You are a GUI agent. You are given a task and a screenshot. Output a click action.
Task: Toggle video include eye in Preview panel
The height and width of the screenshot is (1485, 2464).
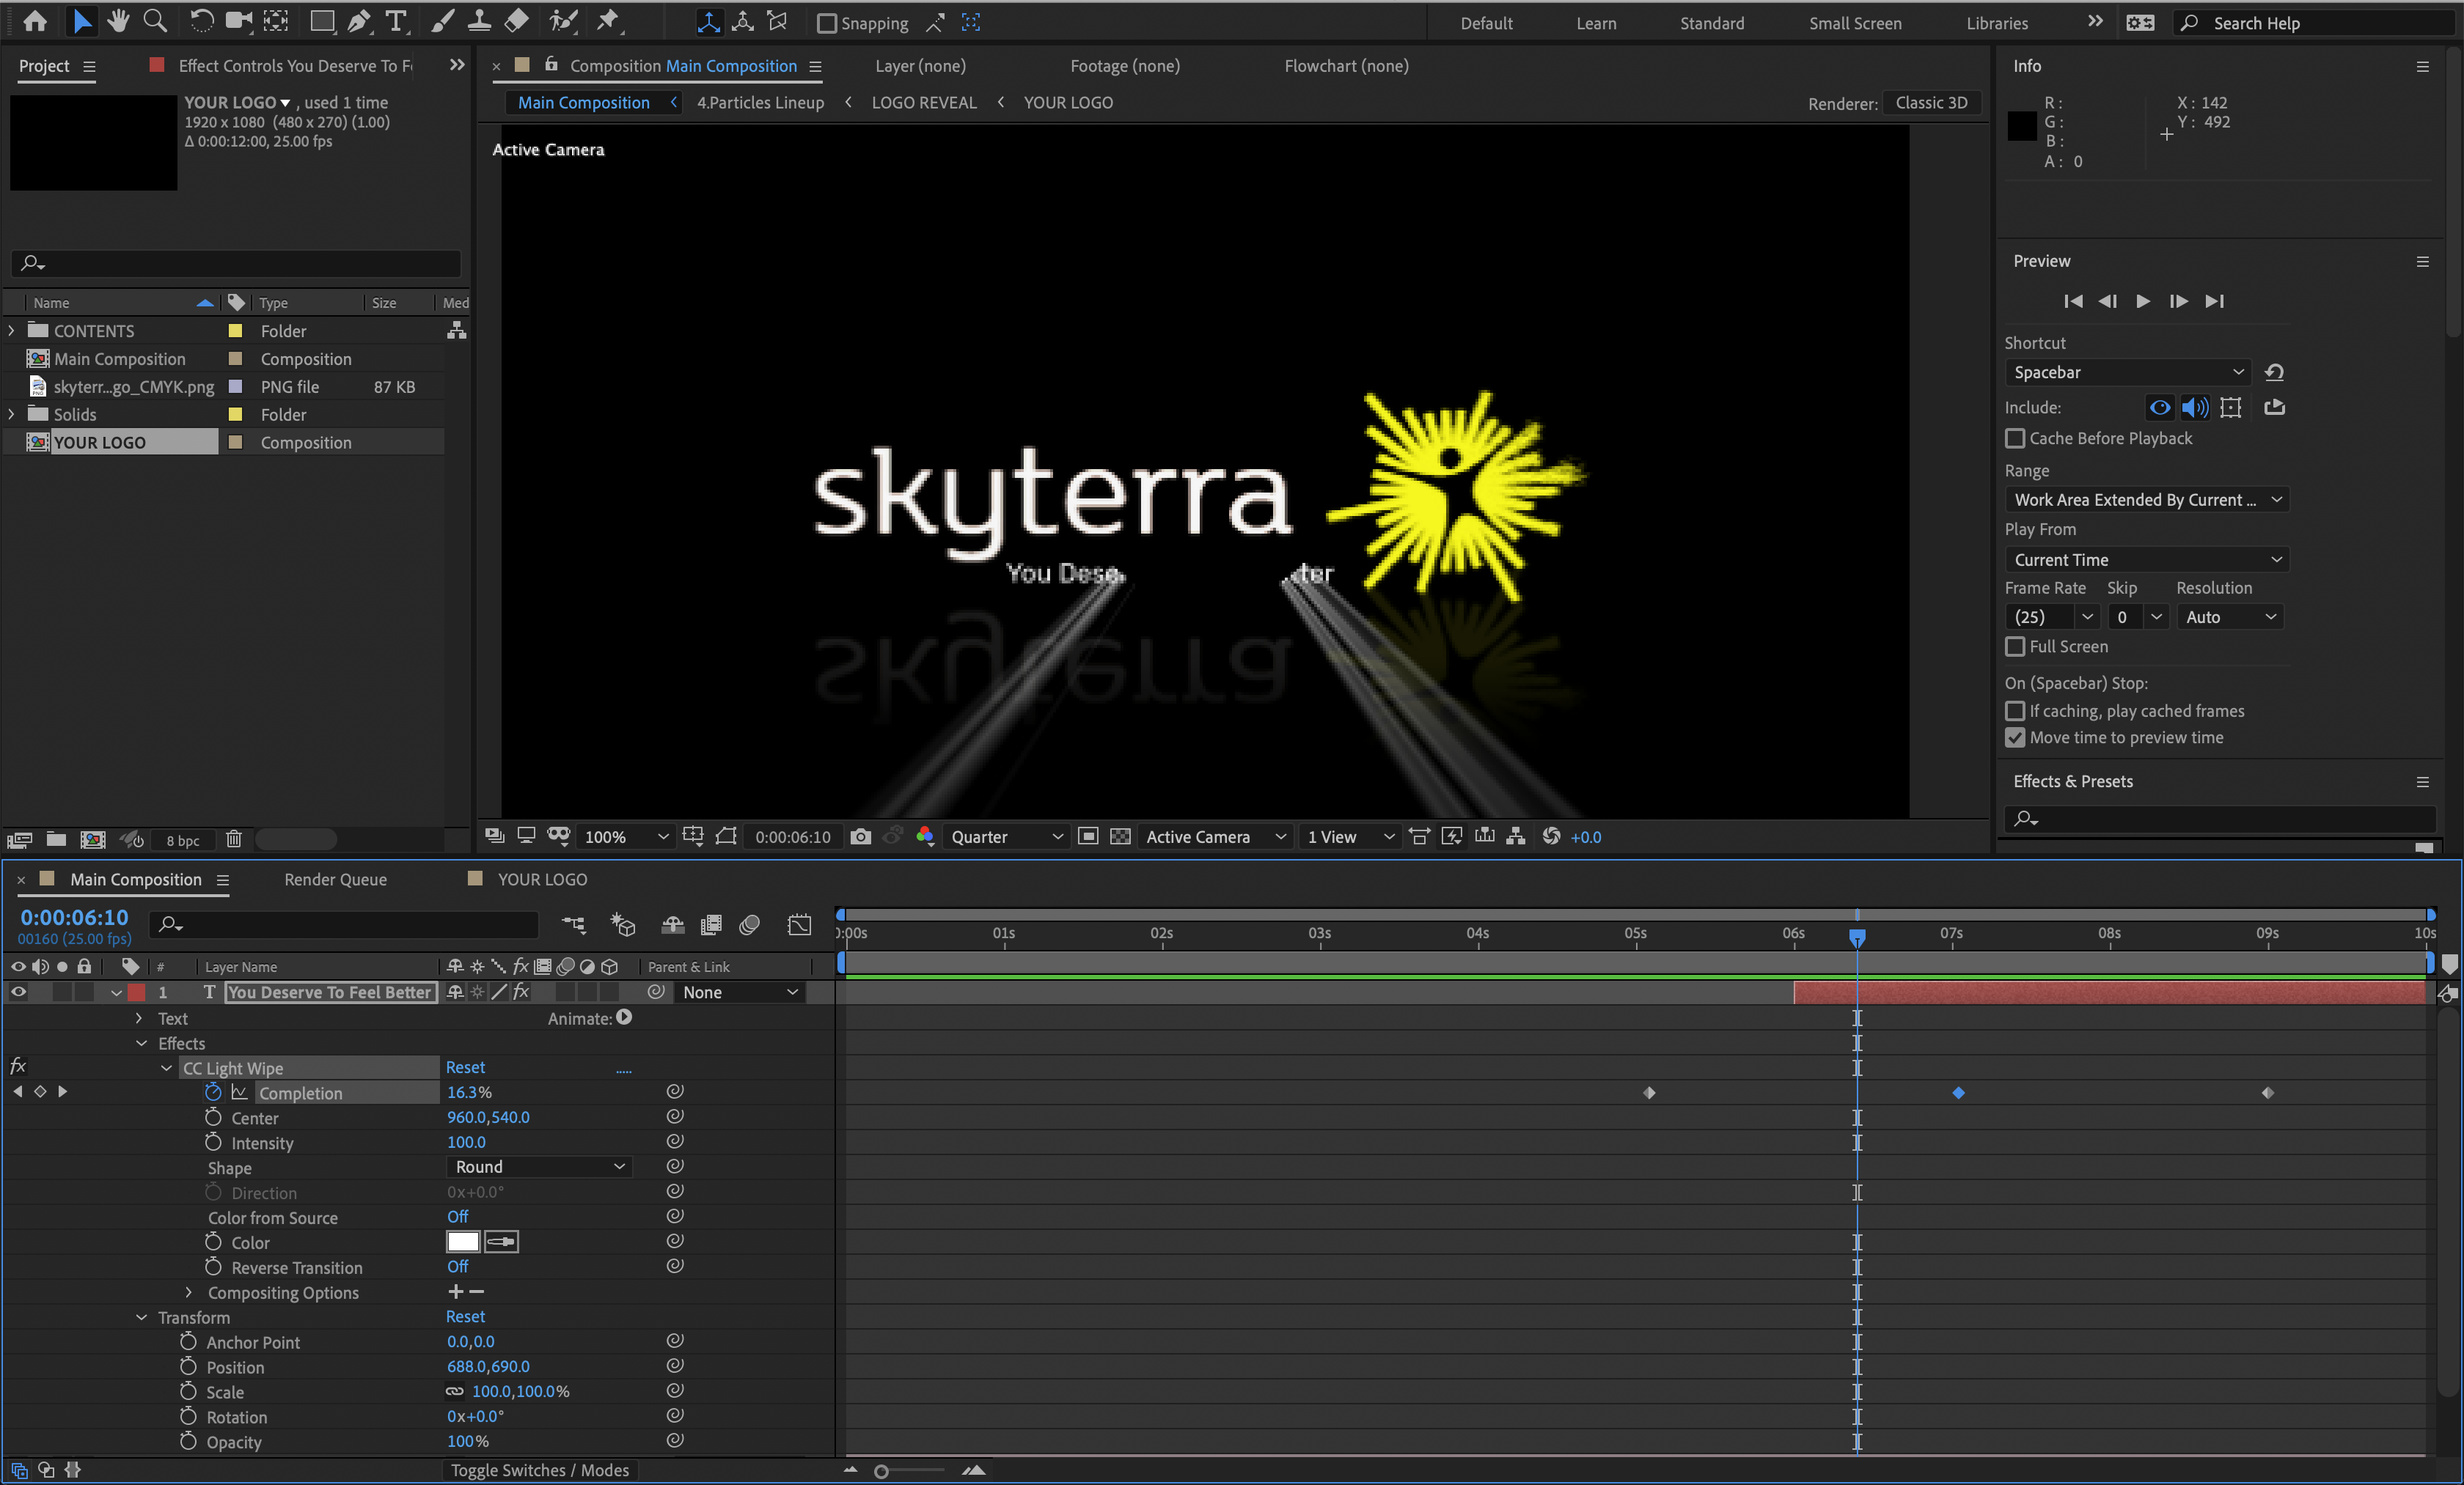[x=2160, y=407]
